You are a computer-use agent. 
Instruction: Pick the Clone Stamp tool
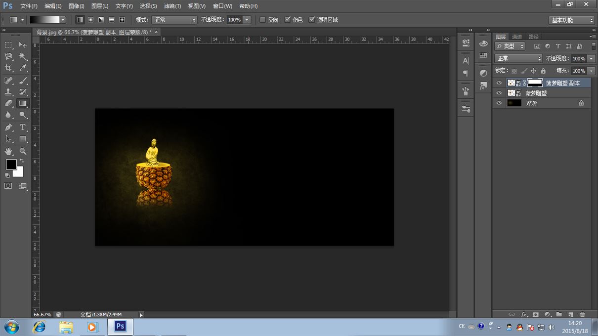[x=8, y=92]
